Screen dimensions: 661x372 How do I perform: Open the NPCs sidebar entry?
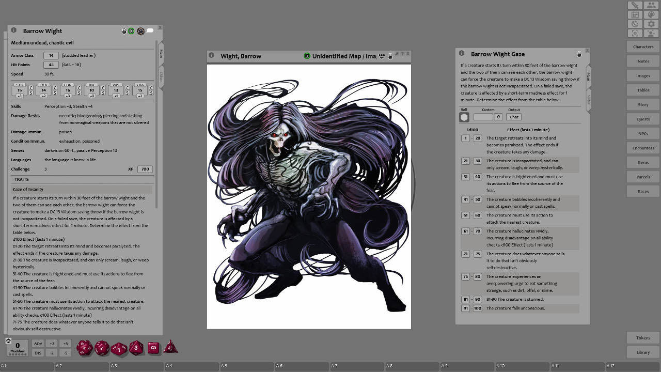[642, 133]
